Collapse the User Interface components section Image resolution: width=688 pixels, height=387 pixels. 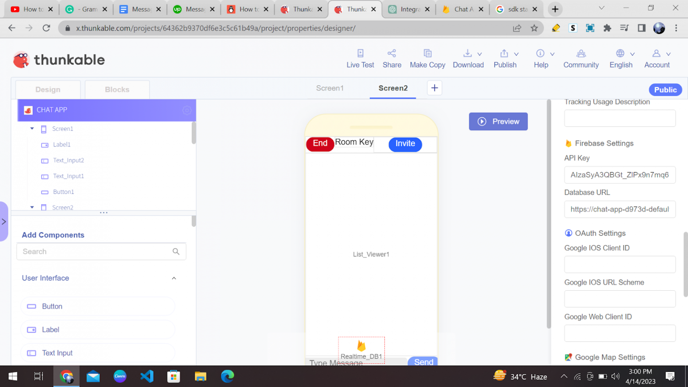click(174, 278)
